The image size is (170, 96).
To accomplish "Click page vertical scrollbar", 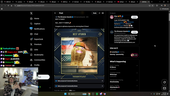I will click(x=169, y=17).
